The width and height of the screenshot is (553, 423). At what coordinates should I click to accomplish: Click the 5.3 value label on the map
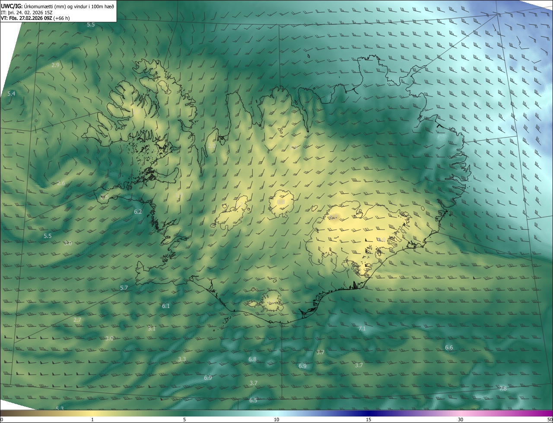click(x=60, y=409)
